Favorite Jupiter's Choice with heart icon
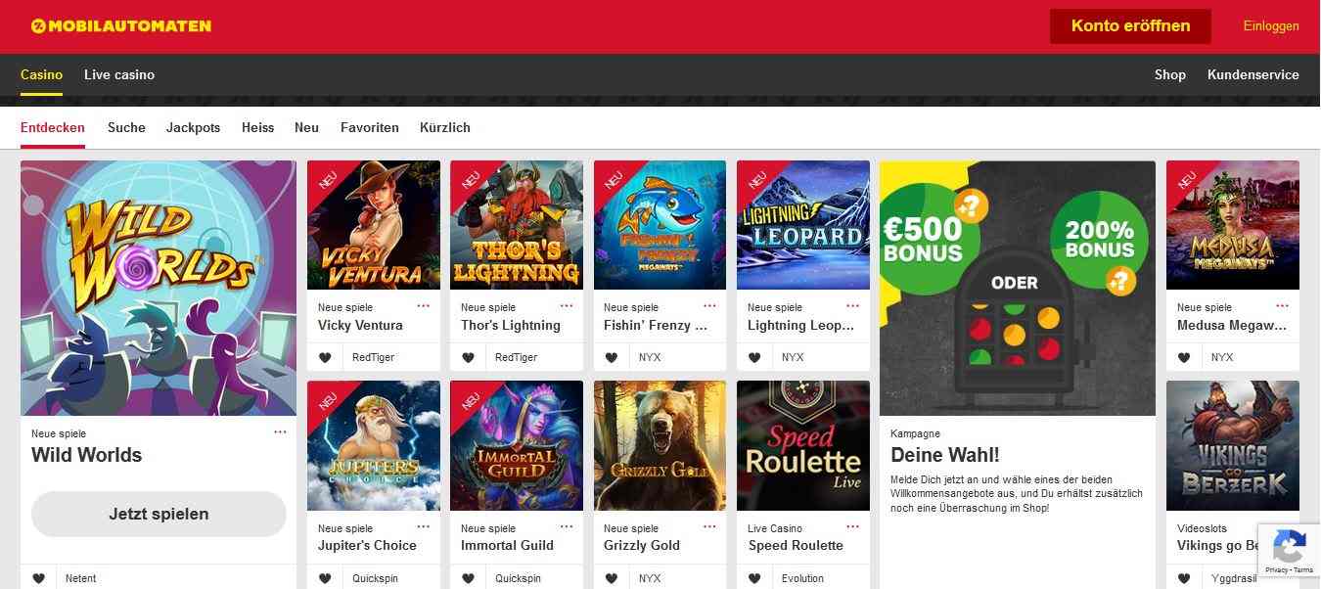The width and height of the screenshot is (1321, 589). (325, 578)
